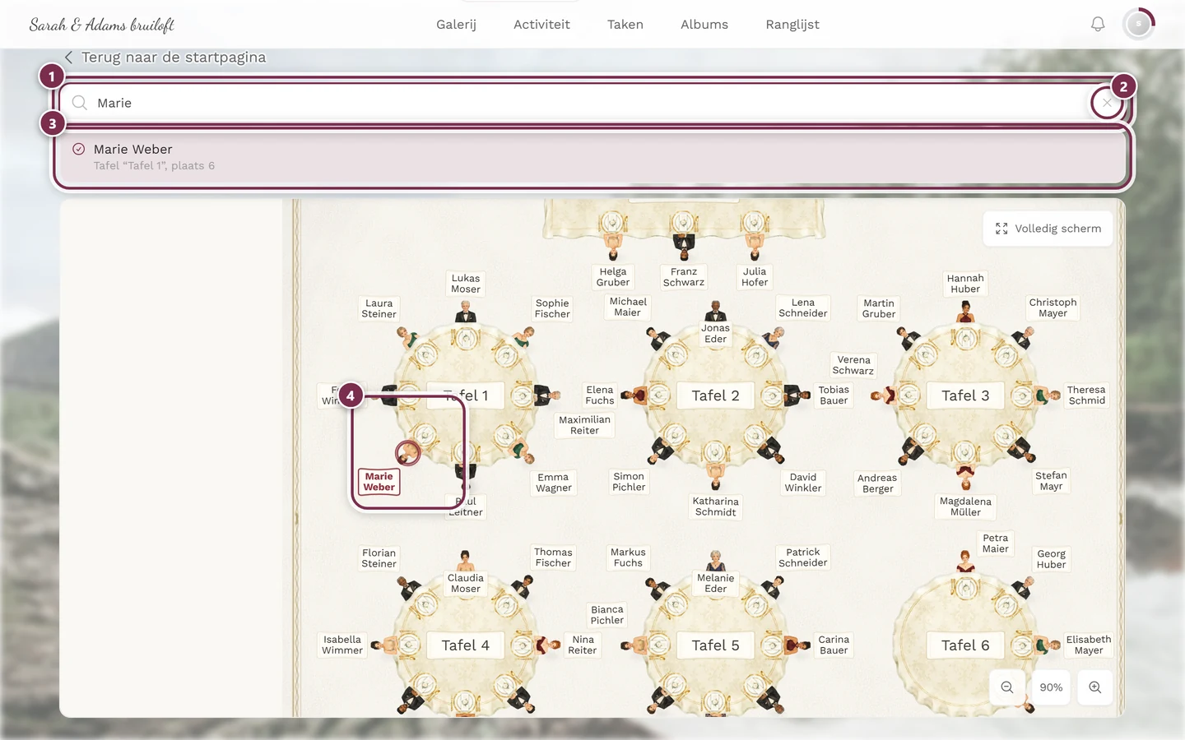Screen dimensions: 1185x740
Task: Open the Albums page
Action: [704, 25]
